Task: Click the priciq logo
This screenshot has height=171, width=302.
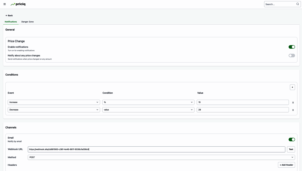Action: point(18,4)
